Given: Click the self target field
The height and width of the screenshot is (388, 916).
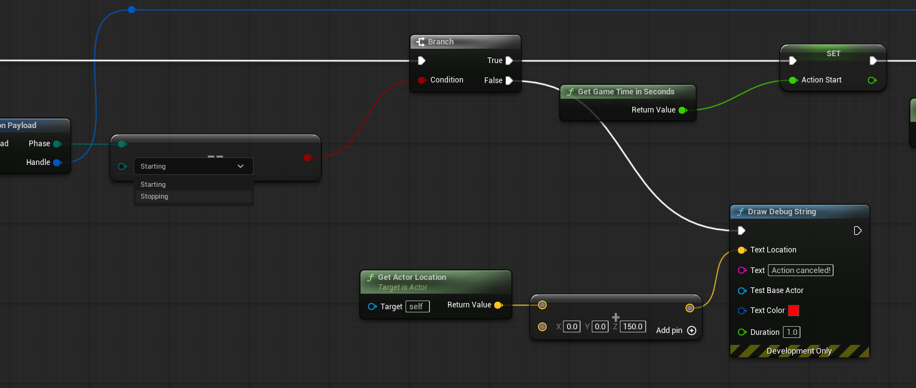Looking at the screenshot, I should [417, 306].
